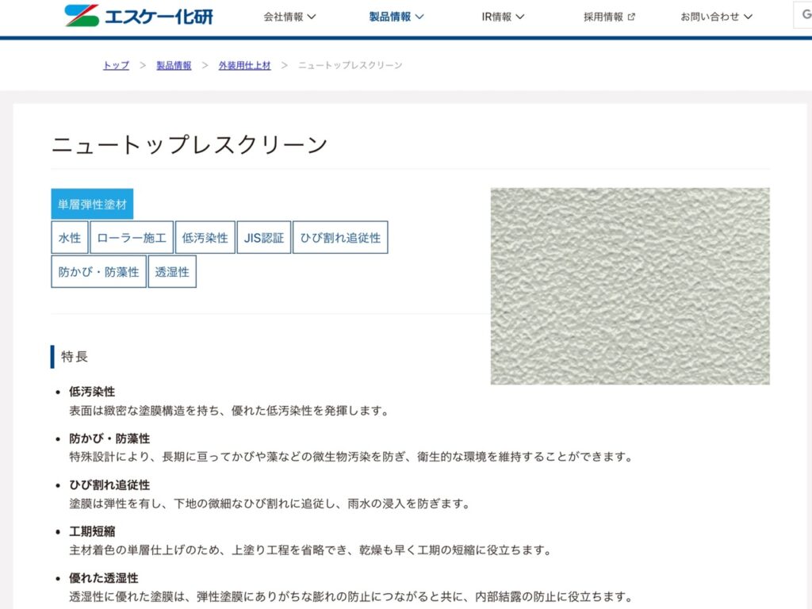Click the bold ひび割れ追従性 list heading

pyautogui.click(x=109, y=485)
